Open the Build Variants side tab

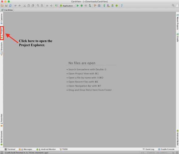click(2, 138)
